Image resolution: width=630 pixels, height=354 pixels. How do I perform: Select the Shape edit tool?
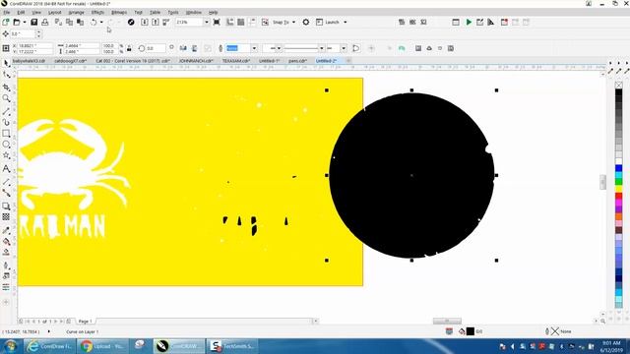(x=6, y=75)
